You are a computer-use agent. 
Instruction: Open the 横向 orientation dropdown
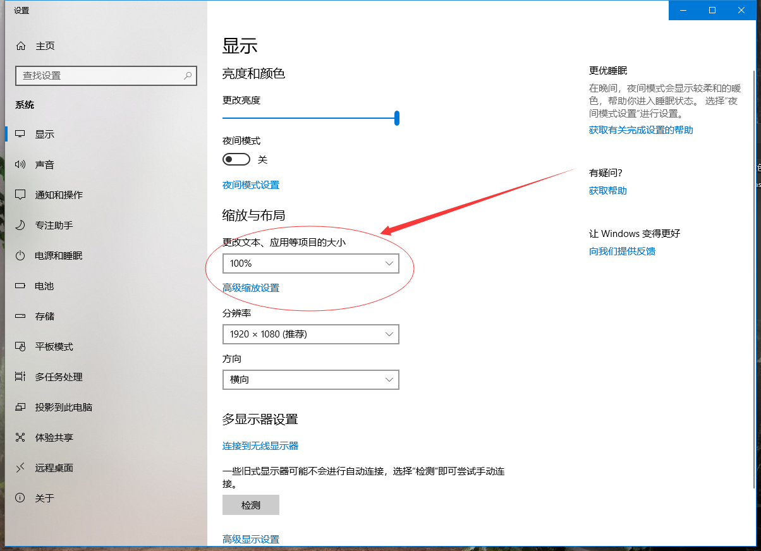click(x=311, y=380)
